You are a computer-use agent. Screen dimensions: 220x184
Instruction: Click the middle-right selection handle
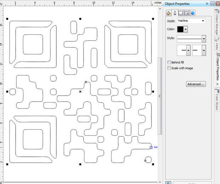click(x=153, y=91)
